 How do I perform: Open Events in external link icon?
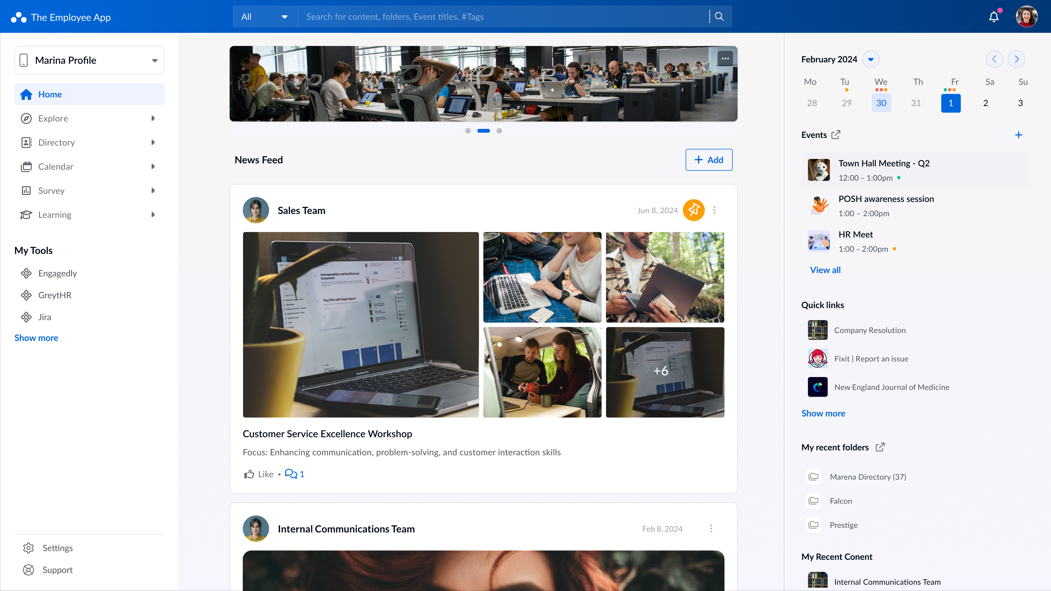836,135
